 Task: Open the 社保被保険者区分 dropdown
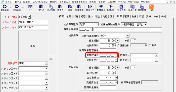[x=146, y=24]
